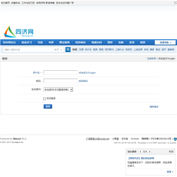The width and height of the screenshot is (177, 177).
Task: Show previous recommendation in the popup
Action: (140, 151)
